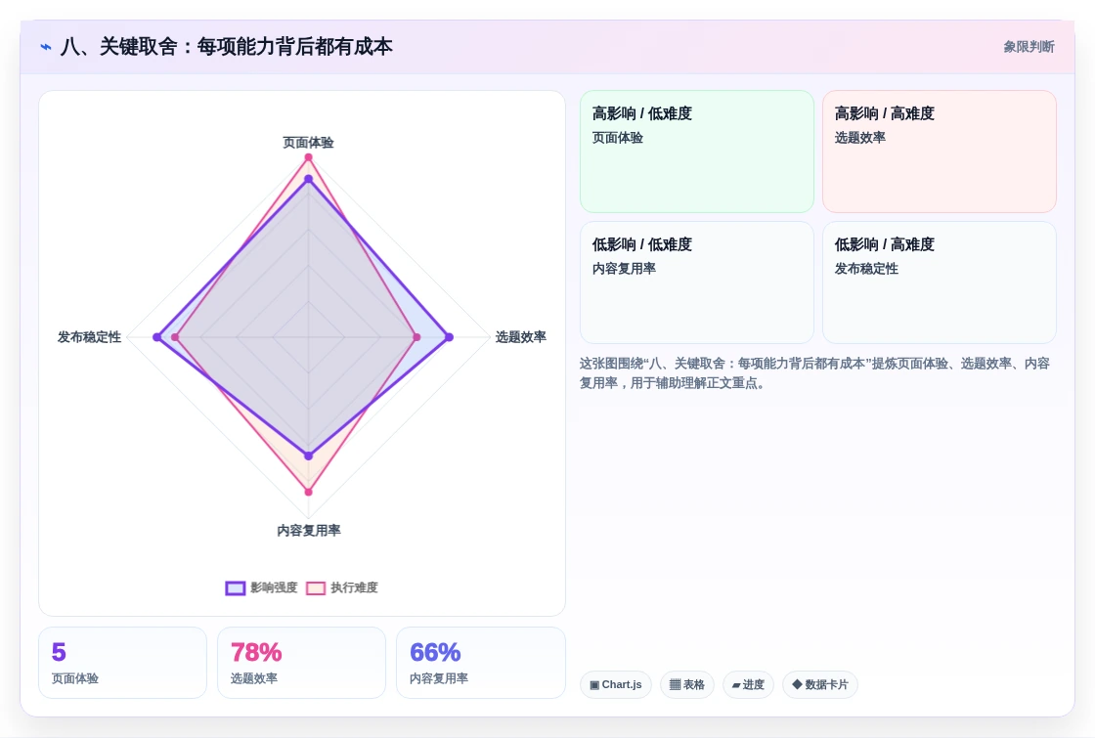Click 发布稳定性 text in low impact high difficulty card

click(x=866, y=269)
